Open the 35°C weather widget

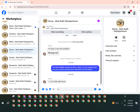click(x=116, y=103)
